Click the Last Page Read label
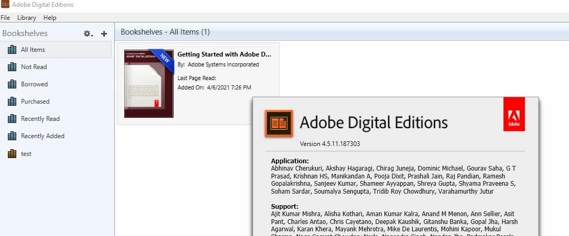569x236 pixels. [197, 78]
